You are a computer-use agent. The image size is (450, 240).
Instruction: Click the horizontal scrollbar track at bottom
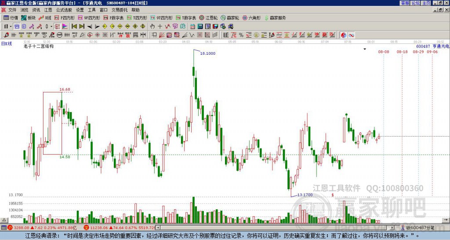click(x=276, y=228)
